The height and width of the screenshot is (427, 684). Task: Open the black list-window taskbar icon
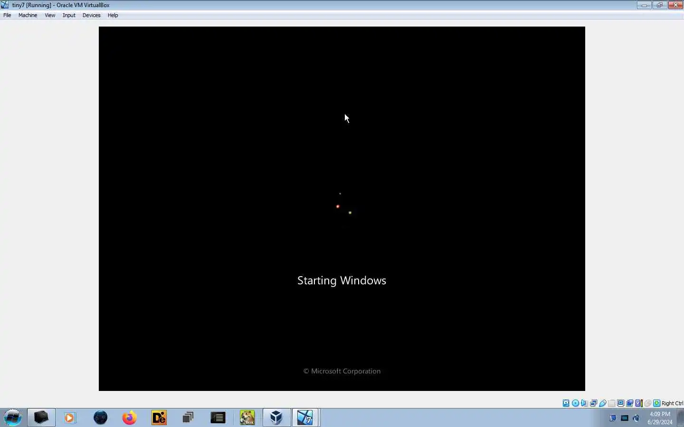[218, 418]
